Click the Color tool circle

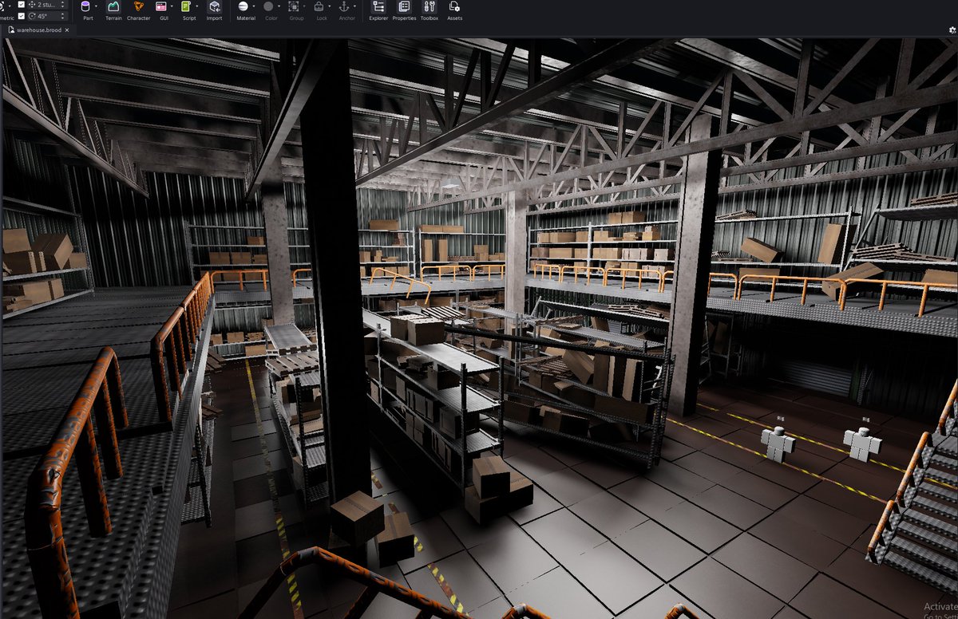268,6
